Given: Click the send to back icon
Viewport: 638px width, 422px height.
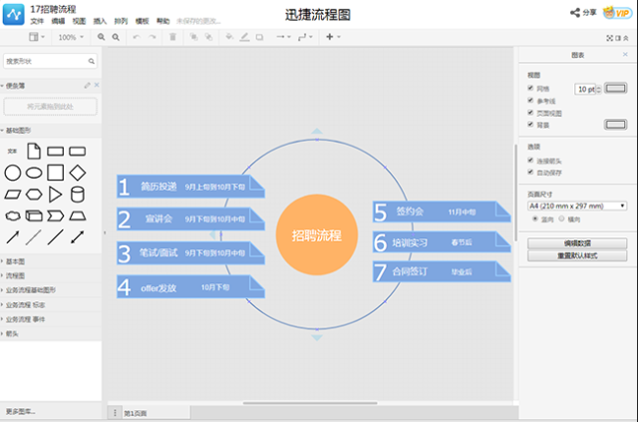Looking at the screenshot, I should (208, 37).
